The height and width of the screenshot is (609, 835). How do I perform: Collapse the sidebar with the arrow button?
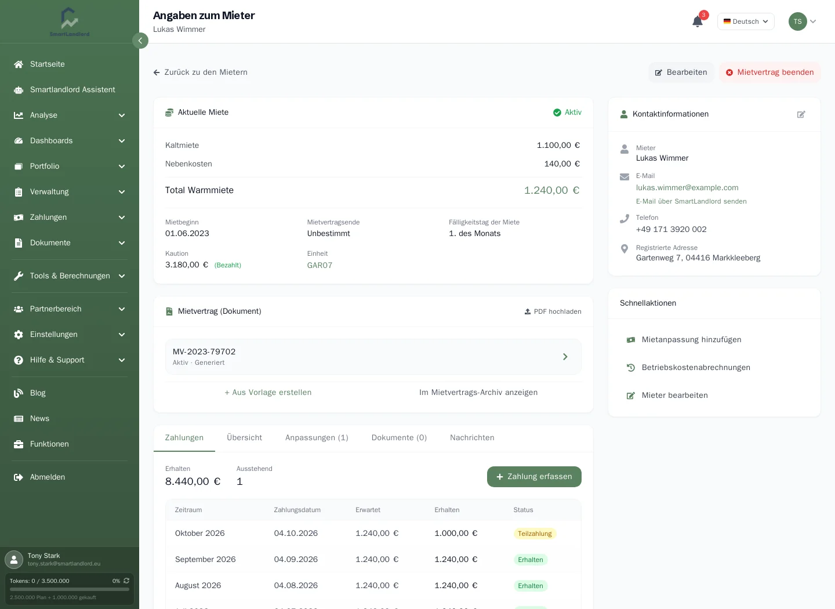140,41
